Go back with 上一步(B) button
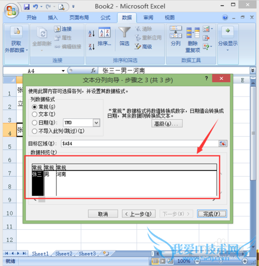The image size is (259, 266). coord(139,214)
